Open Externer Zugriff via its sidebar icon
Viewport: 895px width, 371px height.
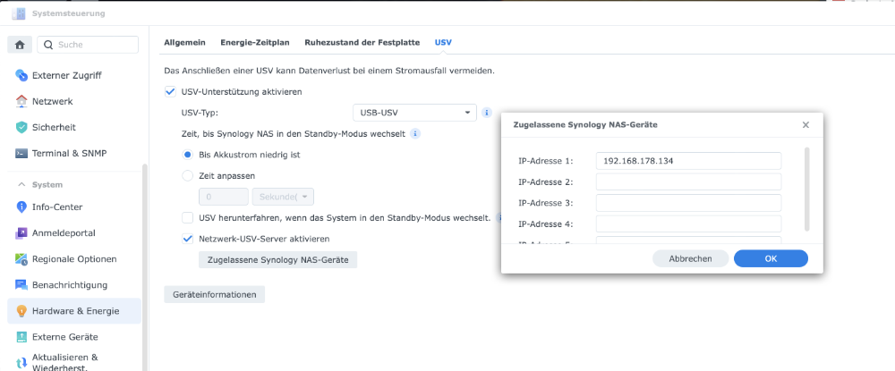22,75
